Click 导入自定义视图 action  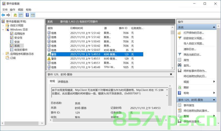coord(194,43)
